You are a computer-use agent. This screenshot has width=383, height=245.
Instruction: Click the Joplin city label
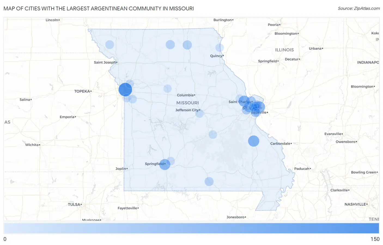[121, 169]
